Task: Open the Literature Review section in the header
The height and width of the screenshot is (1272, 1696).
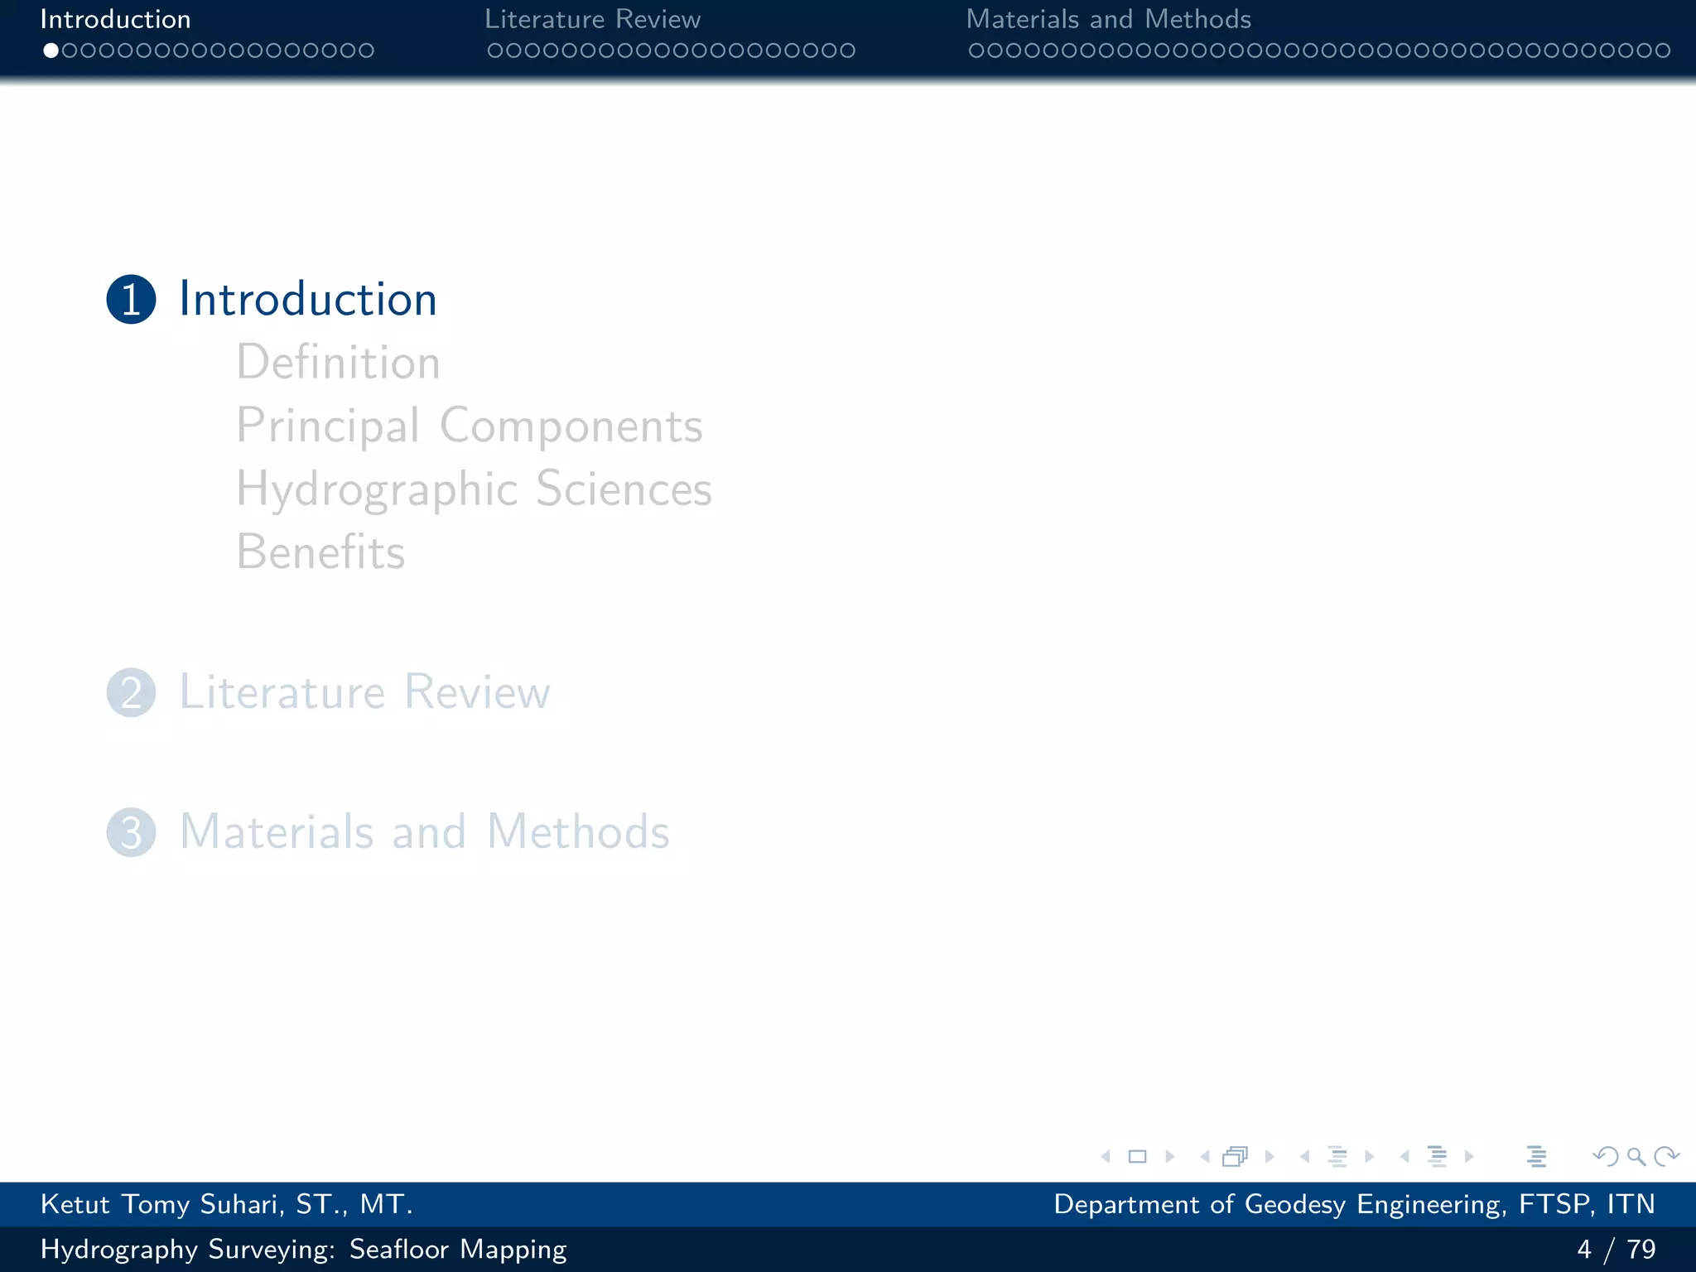Action: [x=592, y=19]
